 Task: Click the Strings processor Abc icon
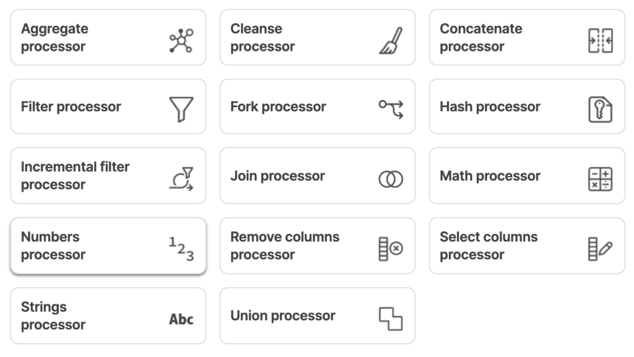[181, 319]
